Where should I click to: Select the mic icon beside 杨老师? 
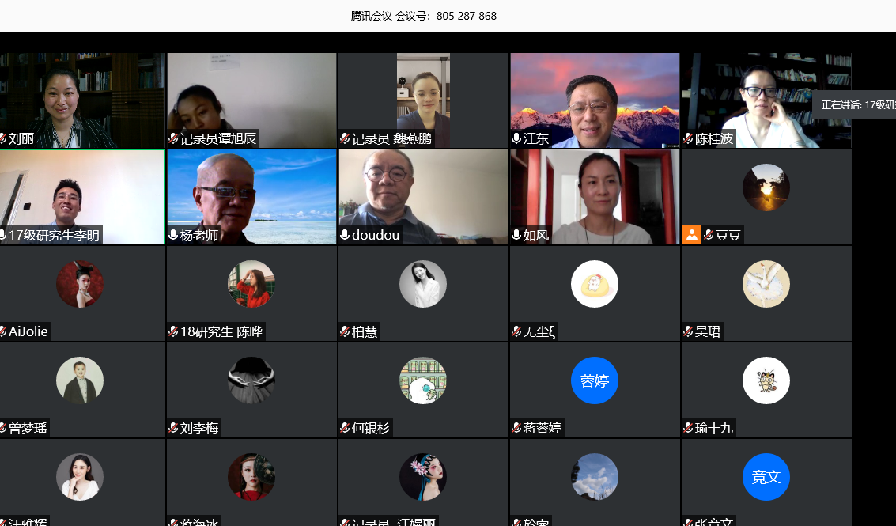pos(173,235)
